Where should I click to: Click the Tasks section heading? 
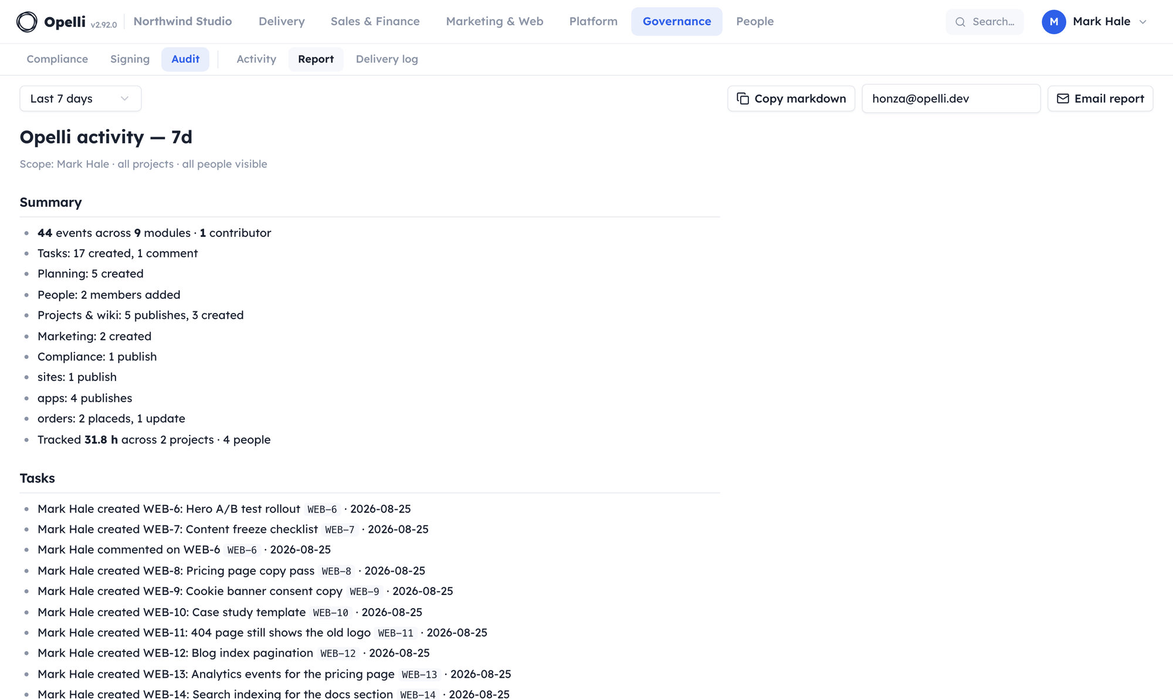pyautogui.click(x=38, y=478)
